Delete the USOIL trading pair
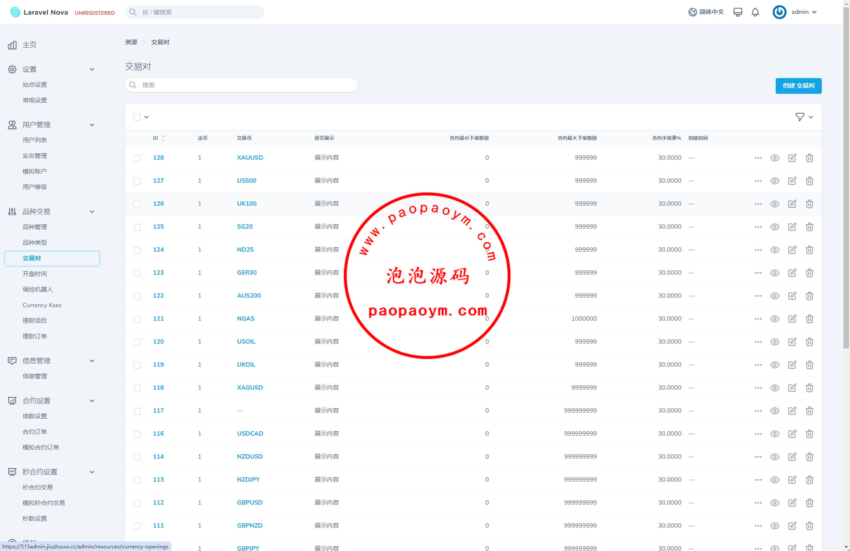 click(x=810, y=342)
